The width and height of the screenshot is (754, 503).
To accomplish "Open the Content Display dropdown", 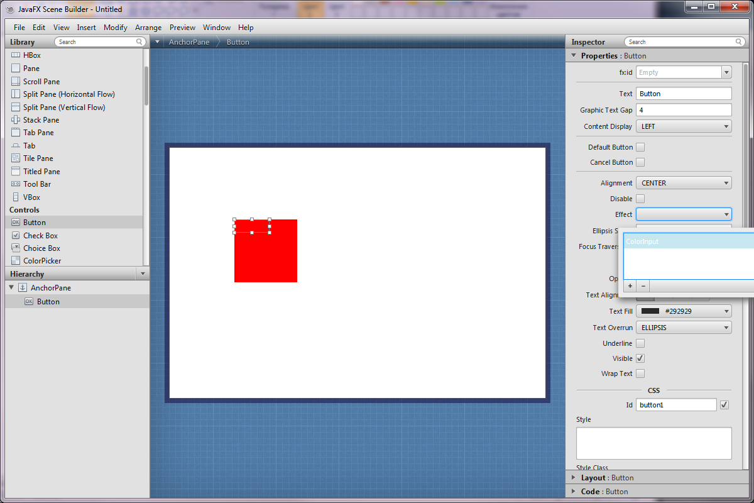I will (684, 126).
